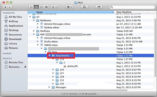The height and width of the screenshot is (97, 157).
Task: Click date 'Aug 31, 2012 10:54 AM'
Action: tap(129, 41)
